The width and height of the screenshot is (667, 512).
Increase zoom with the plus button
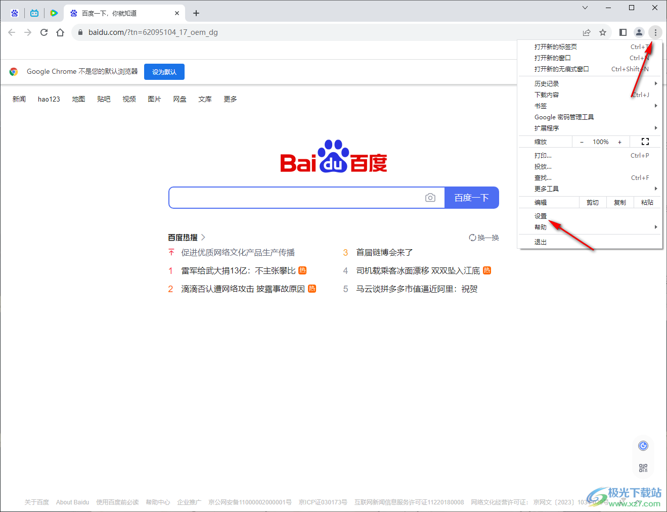619,142
